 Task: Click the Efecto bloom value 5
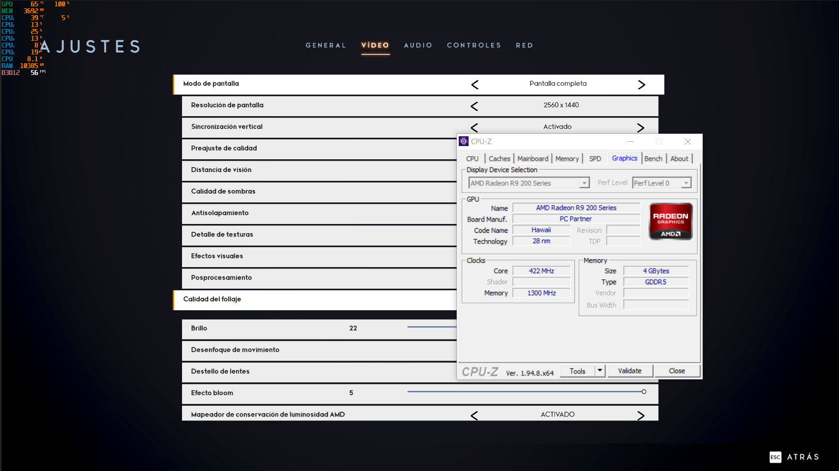click(351, 393)
